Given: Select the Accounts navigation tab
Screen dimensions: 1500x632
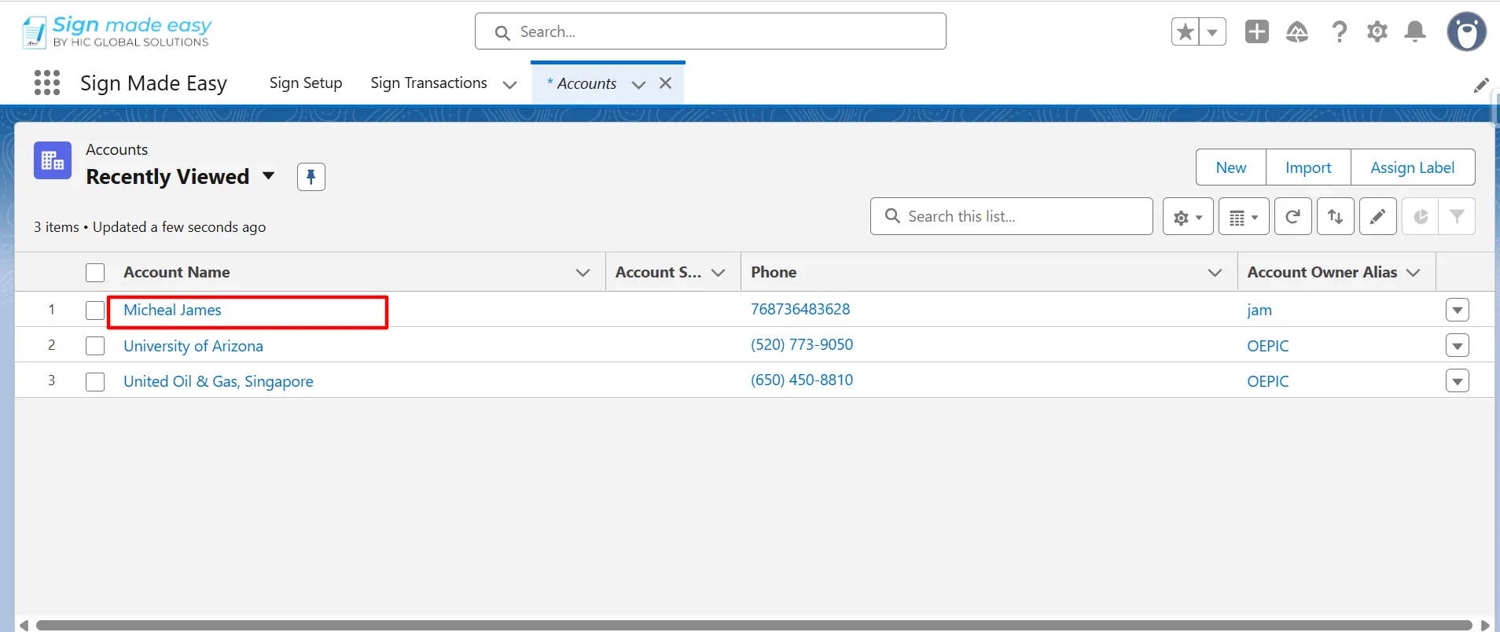Looking at the screenshot, I should coord(586,84).
